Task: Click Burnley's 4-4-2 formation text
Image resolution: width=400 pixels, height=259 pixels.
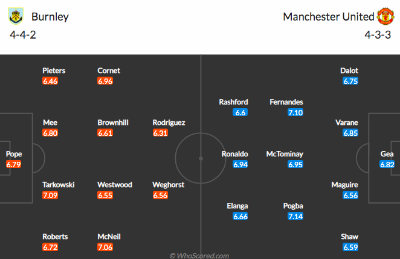Action: click(23, 35)
